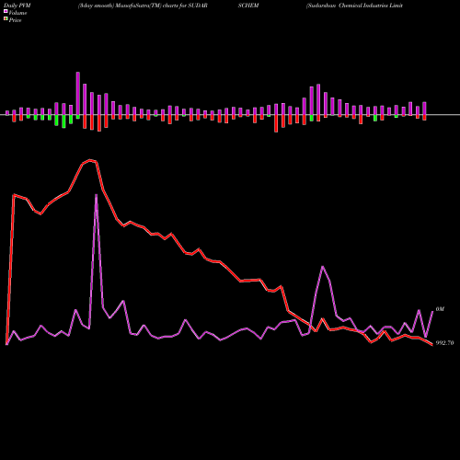
Task: Select the Volume legend label
Action: click(17, 13)
